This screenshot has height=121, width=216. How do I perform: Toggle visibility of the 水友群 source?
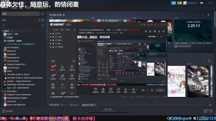pos(50,37)
